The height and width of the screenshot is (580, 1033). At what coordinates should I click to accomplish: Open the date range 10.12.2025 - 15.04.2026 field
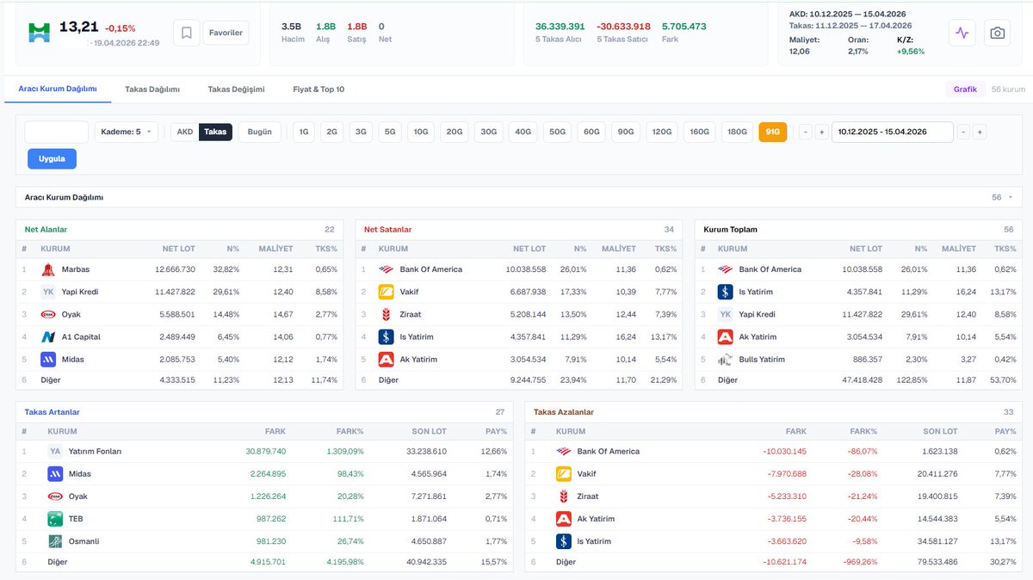[x=893, y=132]
